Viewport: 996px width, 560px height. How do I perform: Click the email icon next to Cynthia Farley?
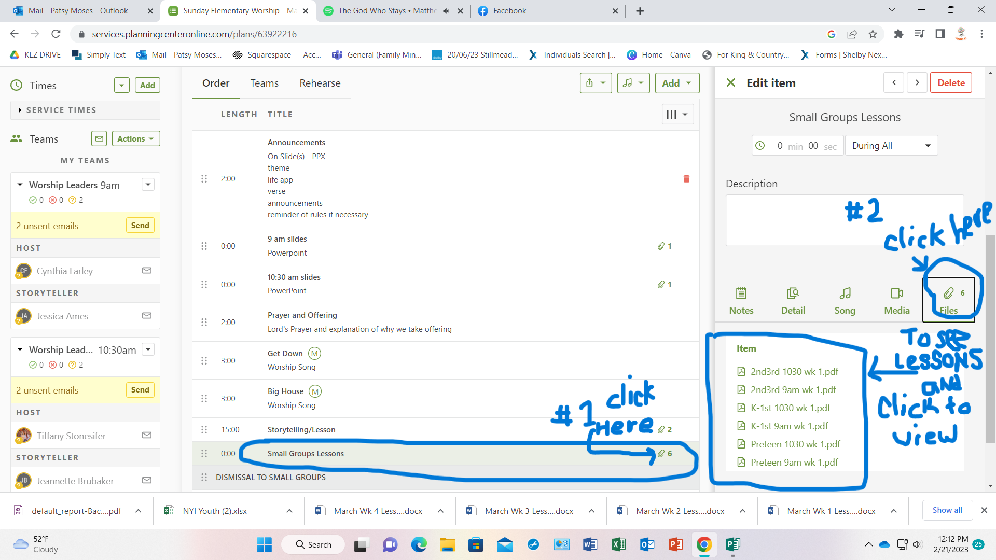pyautogui.click(x=147, y=271)
